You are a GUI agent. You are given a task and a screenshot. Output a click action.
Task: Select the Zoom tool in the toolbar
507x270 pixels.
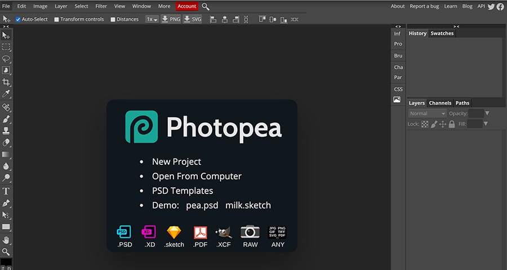(x=6, y=252)
